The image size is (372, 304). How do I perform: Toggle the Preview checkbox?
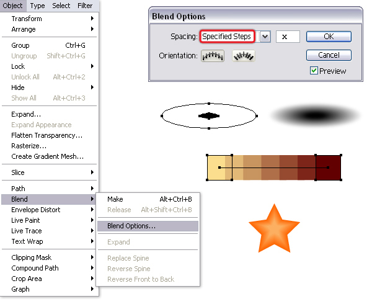(x=314, y=71)
